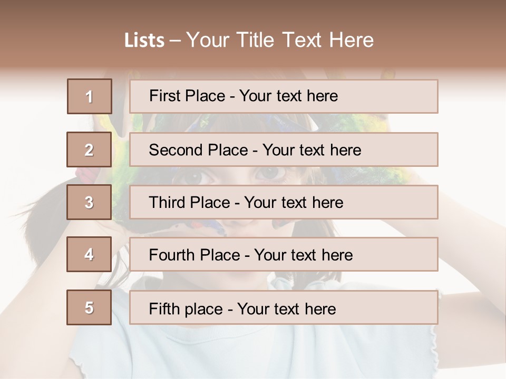Click the Third Place text box
The width and height of the screenshot is (506, 379).
(284, 202)
